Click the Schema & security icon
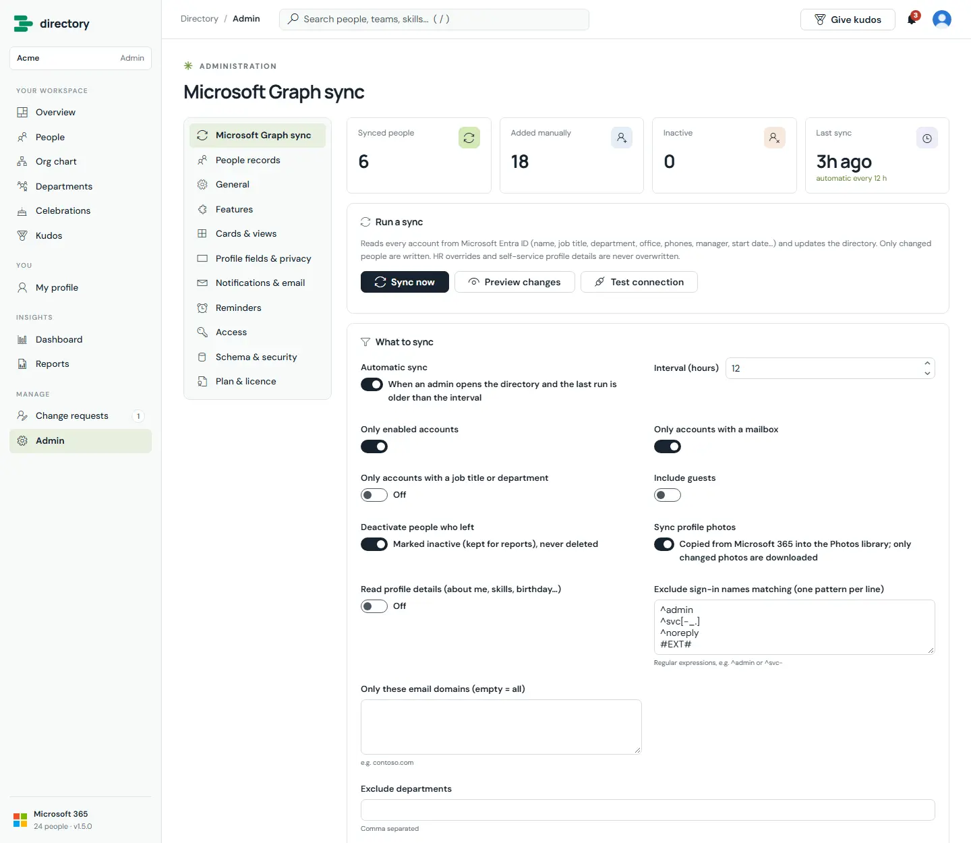971x843 pixels. [x=202, y=357]
